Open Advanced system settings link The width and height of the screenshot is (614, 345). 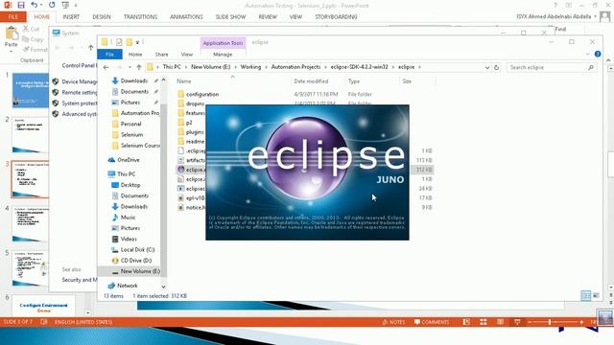[x=80, y=114]
